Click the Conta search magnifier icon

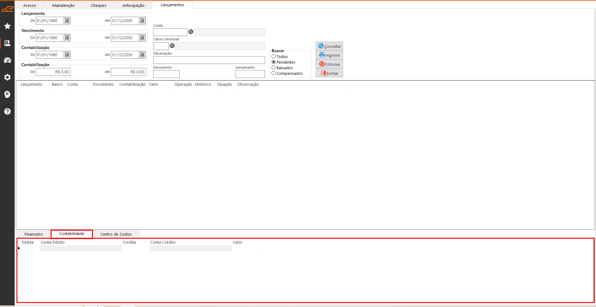coord(191,32)
